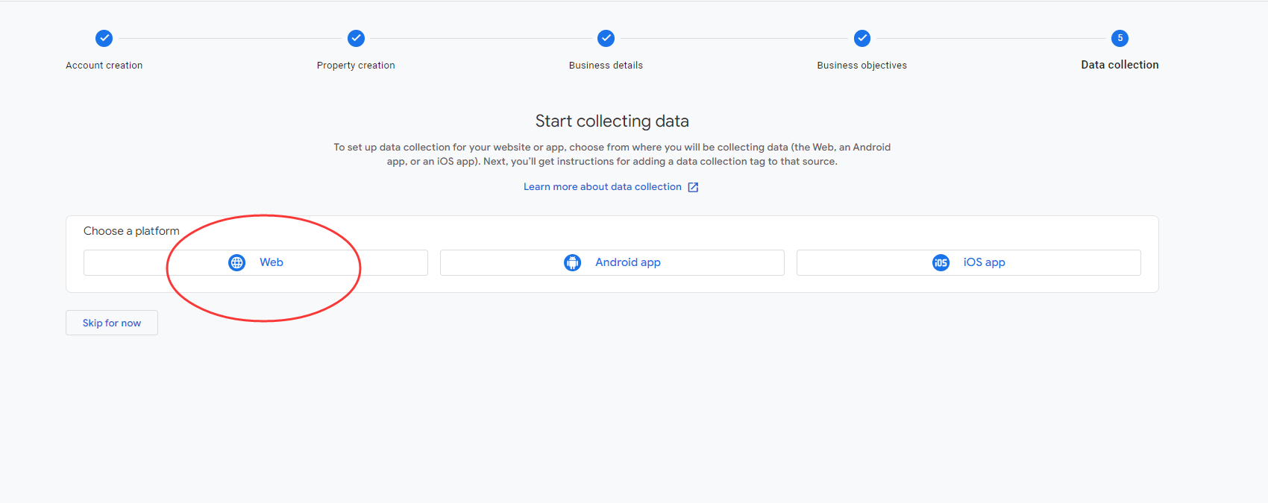Click the globe icon for Web platform
Viewport: 1268px width, 503px height.
(236, 262)
